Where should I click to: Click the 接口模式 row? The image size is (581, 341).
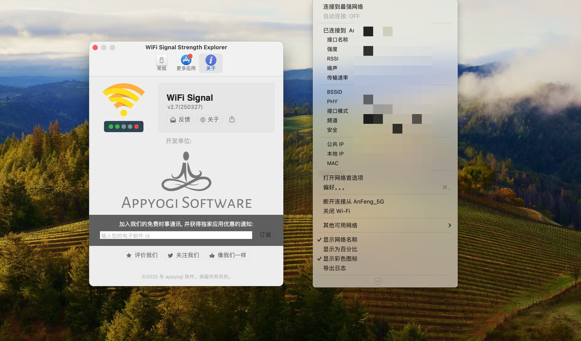coord(385,111)
